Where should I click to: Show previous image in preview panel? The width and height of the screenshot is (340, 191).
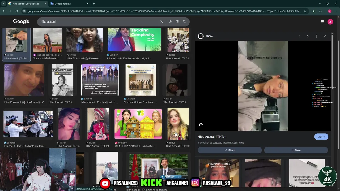pos(299,36)
